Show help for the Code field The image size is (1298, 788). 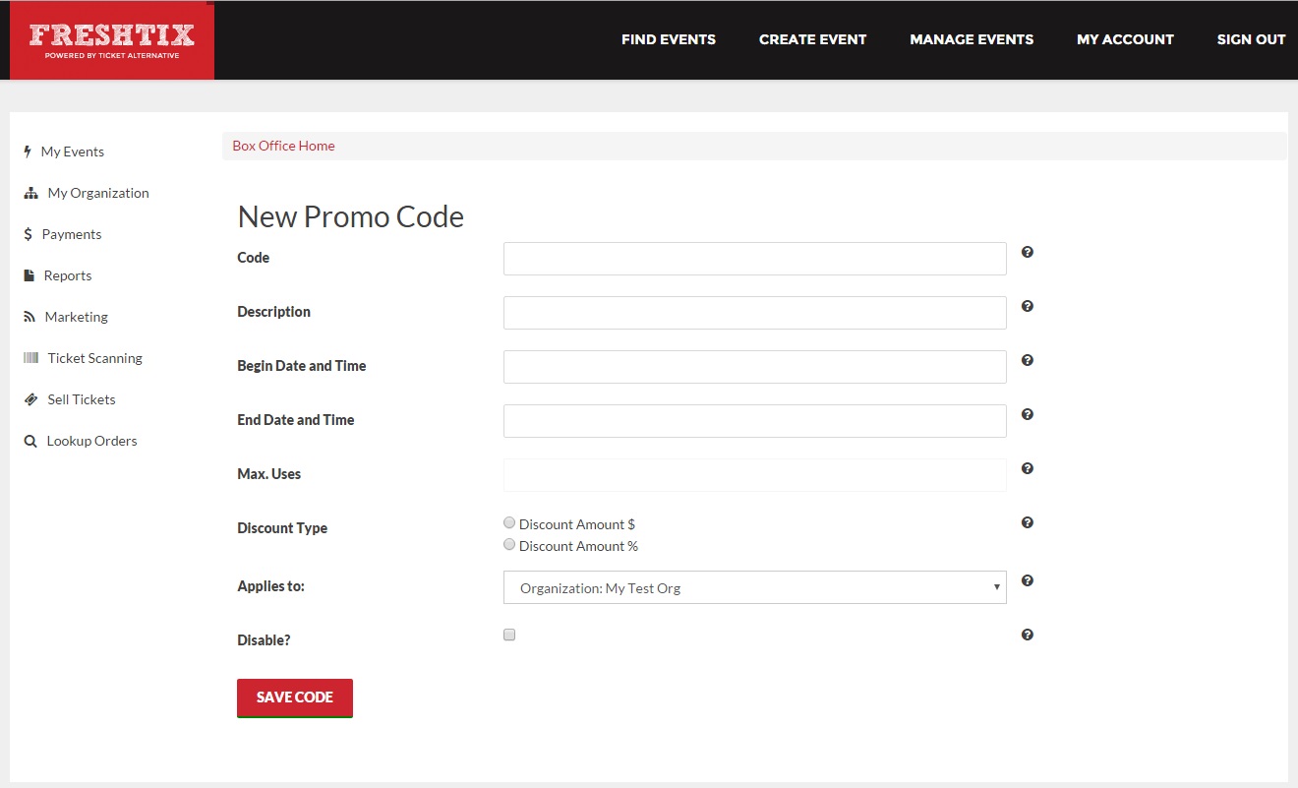pos(1028,252)
